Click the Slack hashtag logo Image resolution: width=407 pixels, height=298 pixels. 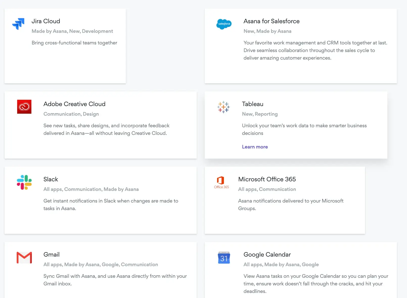24,182
